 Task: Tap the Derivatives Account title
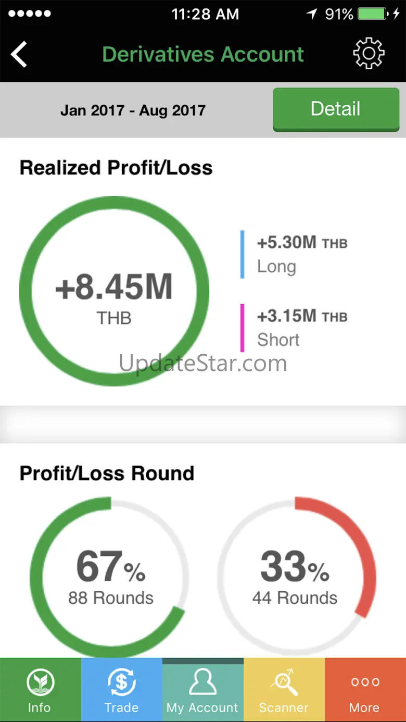pos(203,55)
